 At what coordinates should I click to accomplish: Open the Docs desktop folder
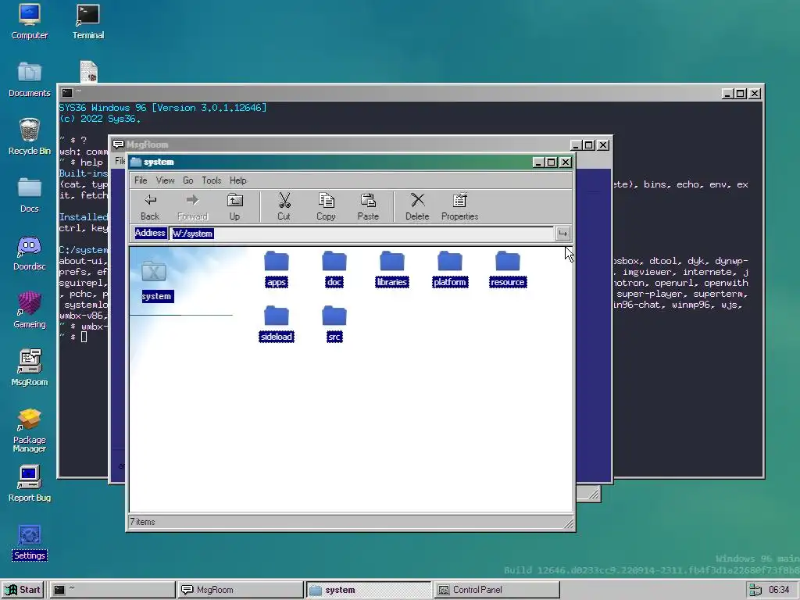[30, 195]
